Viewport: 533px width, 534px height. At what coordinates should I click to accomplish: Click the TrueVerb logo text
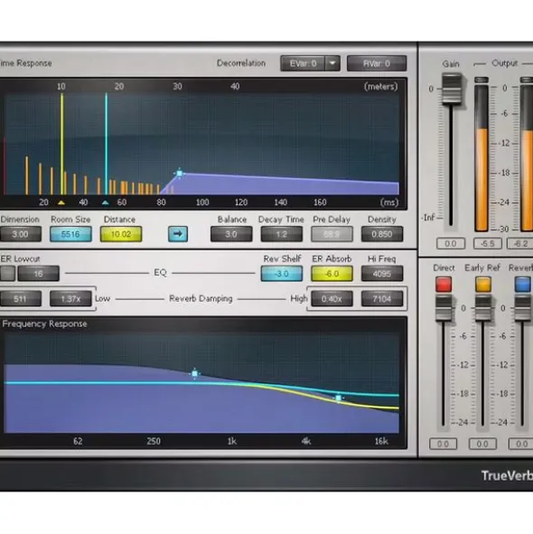pos(507,476)
